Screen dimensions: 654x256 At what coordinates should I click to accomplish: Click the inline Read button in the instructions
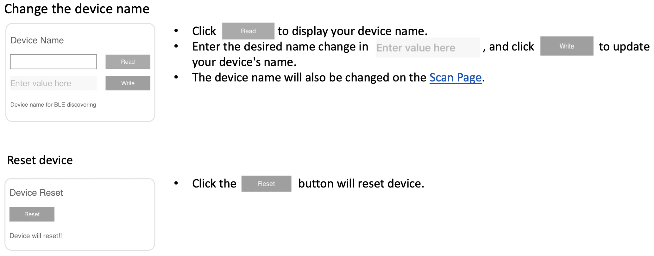(x=248, y=31)
